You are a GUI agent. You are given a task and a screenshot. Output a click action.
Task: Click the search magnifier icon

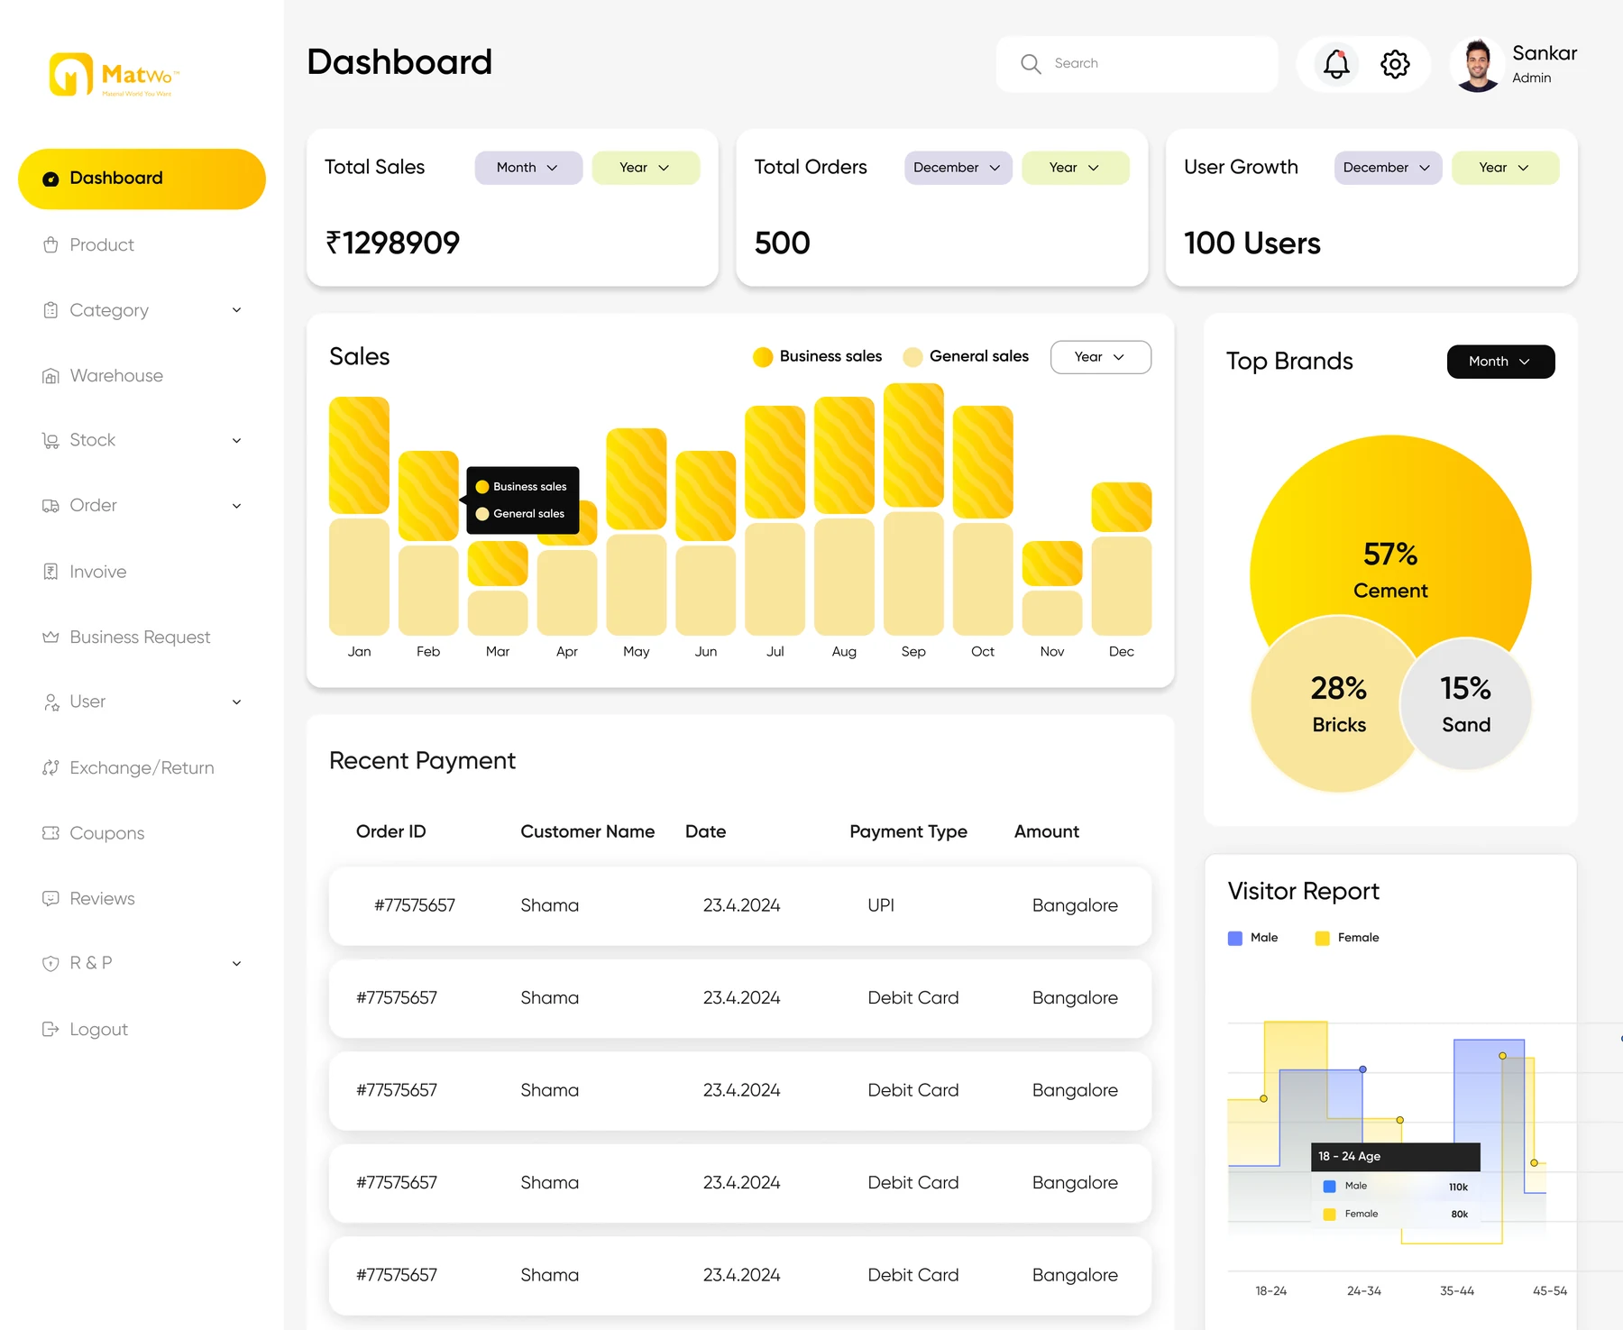pos(1031,63)
